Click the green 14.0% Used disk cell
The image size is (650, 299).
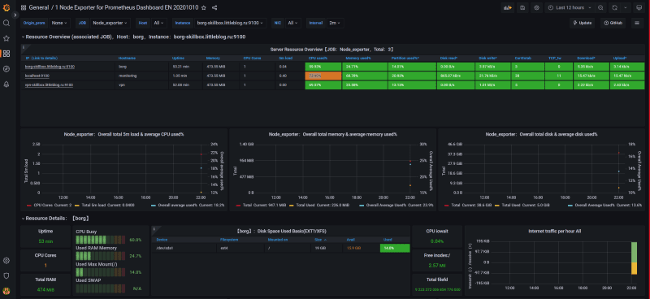pos(395,248)
